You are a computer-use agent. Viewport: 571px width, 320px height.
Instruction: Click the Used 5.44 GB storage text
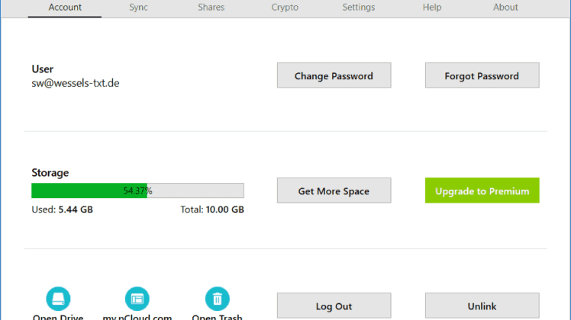pyautogui.click(x=62, y=210)
